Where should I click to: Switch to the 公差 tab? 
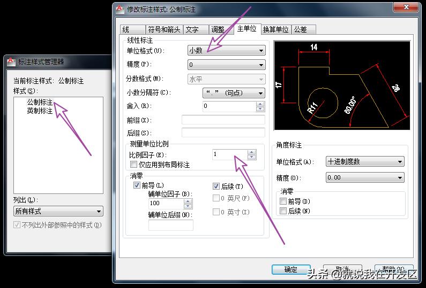(x=304, y=29)
